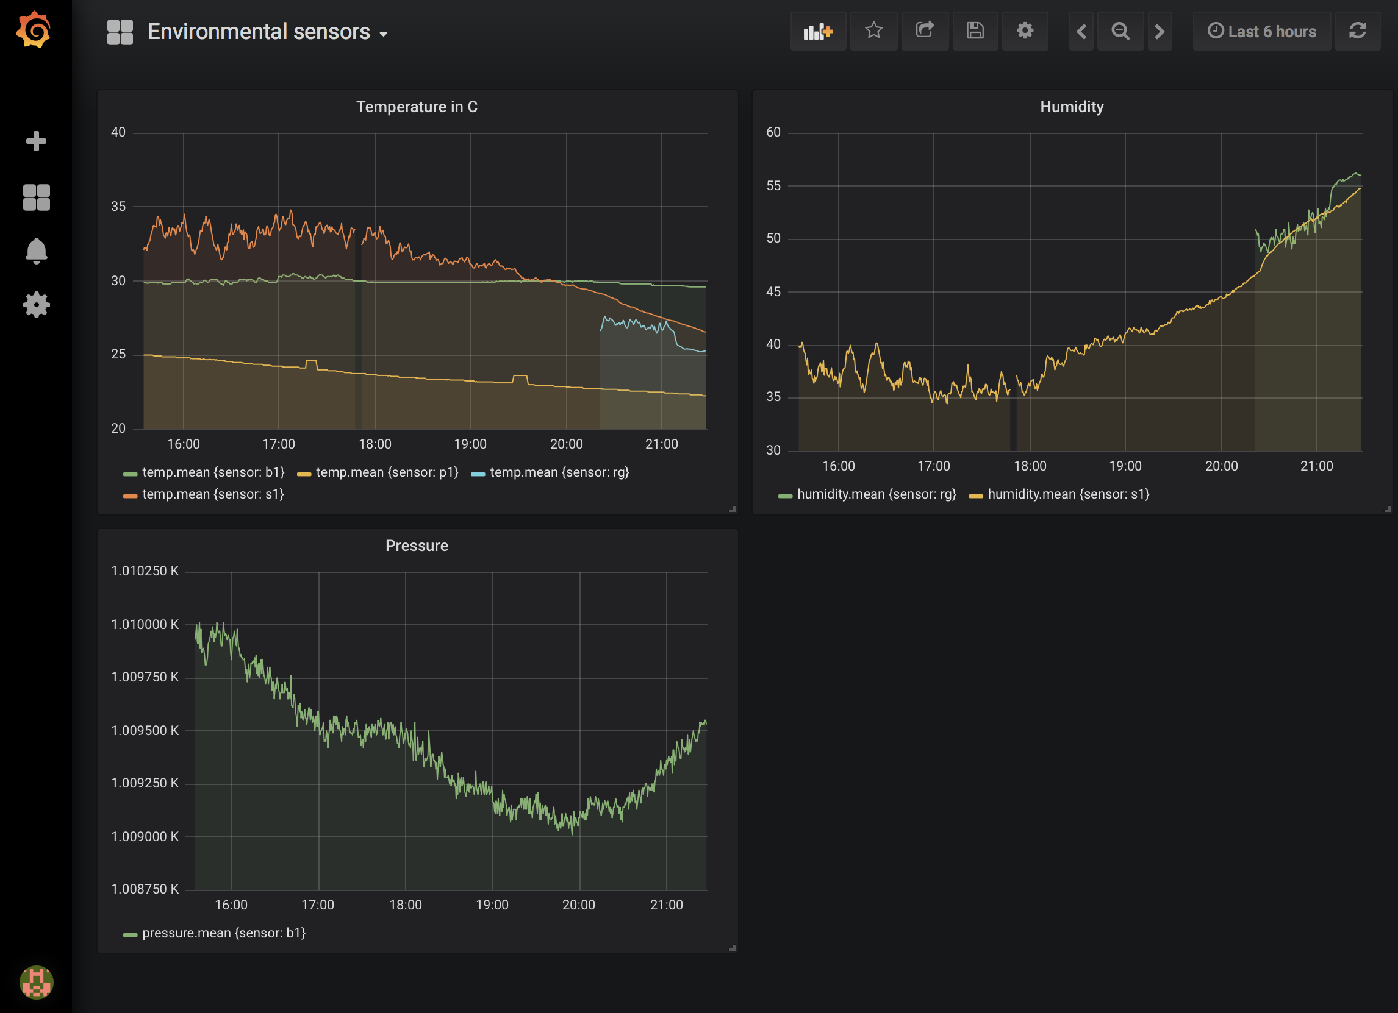
Task: Open the Humidity panel title menu
Action: [x=1071, y=107]
